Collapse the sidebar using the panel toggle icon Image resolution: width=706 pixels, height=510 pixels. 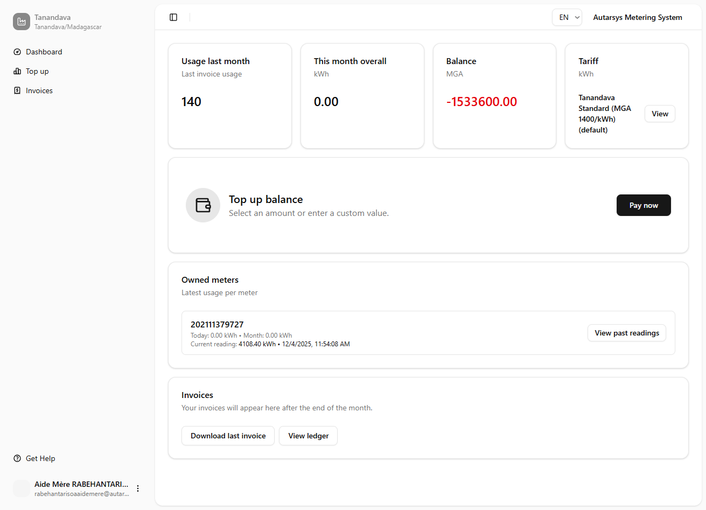point(173,17)
